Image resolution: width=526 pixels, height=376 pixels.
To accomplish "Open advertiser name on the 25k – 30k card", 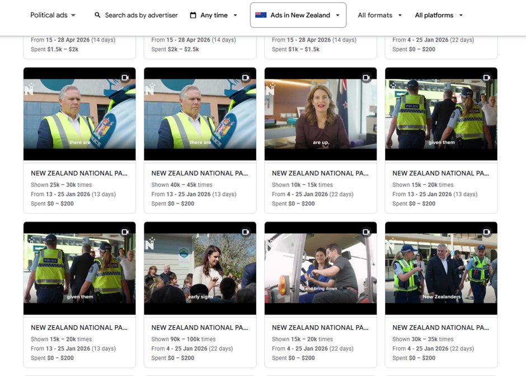I will 79,173.
